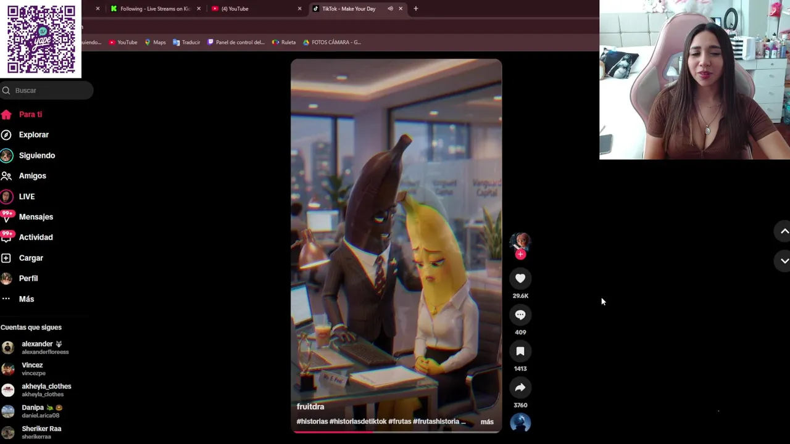Screen dimensions: 790x444
Task: Open the Panel de control bookmark
Action: coord(236,43)
